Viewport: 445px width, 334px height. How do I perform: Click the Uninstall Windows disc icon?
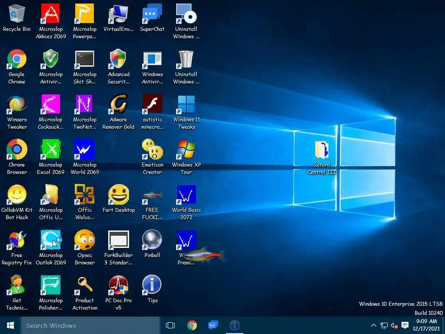coord(186,13)
